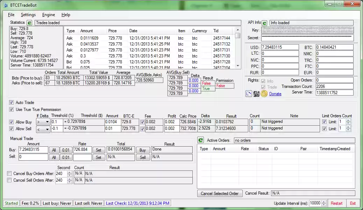Click the trades list scrollbar down arrow
This screenshot has width=363, height=210.
(x=237, y=66)
